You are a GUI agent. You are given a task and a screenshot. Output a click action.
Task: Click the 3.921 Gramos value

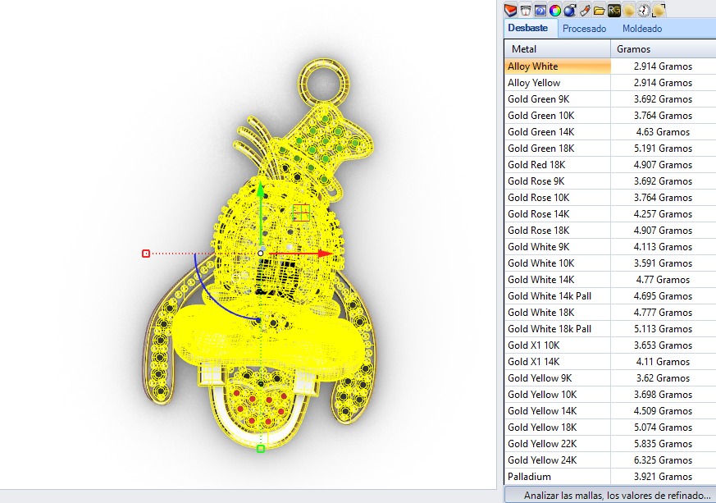pos(663,477)
